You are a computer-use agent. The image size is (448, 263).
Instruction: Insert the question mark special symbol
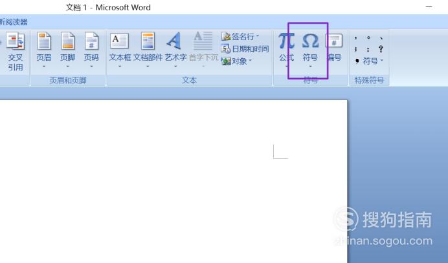[381, 49]
